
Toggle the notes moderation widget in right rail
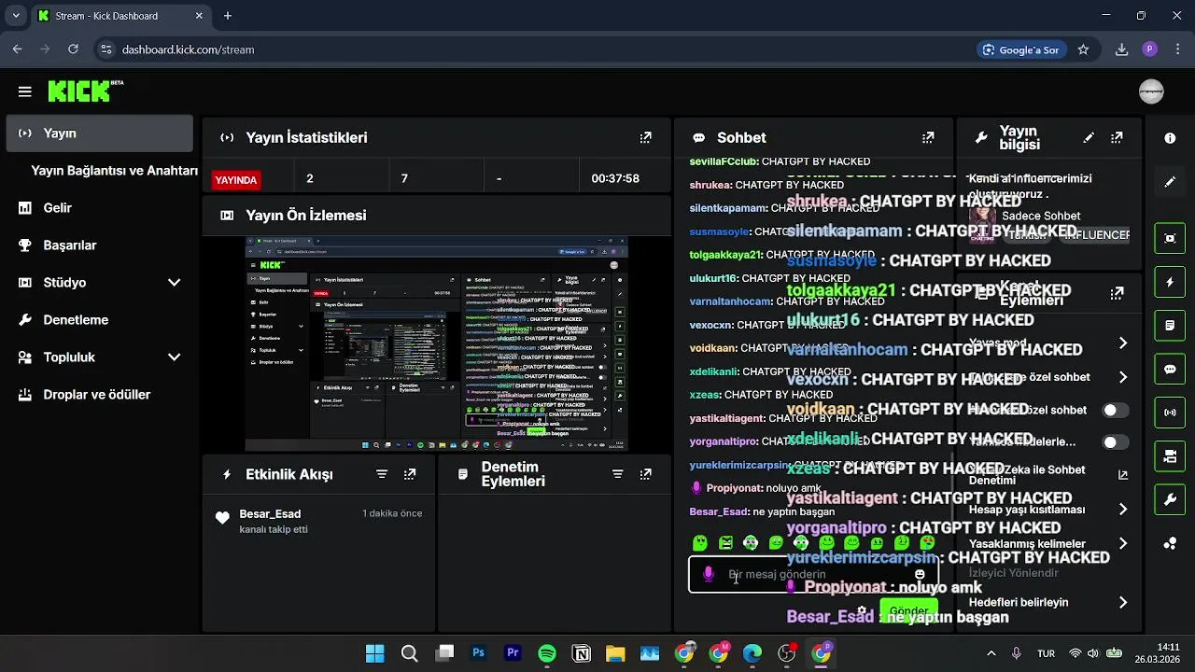click(1170, 326)
